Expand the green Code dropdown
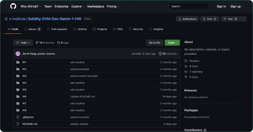Screen dimensions: 253x132 [x=172, y=43]
